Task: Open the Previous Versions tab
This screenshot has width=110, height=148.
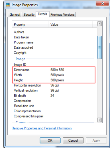Action: point(62,15)
